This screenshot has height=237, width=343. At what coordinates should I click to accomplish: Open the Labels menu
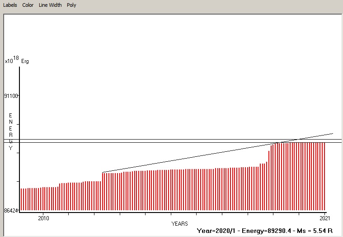coord(10,5)
